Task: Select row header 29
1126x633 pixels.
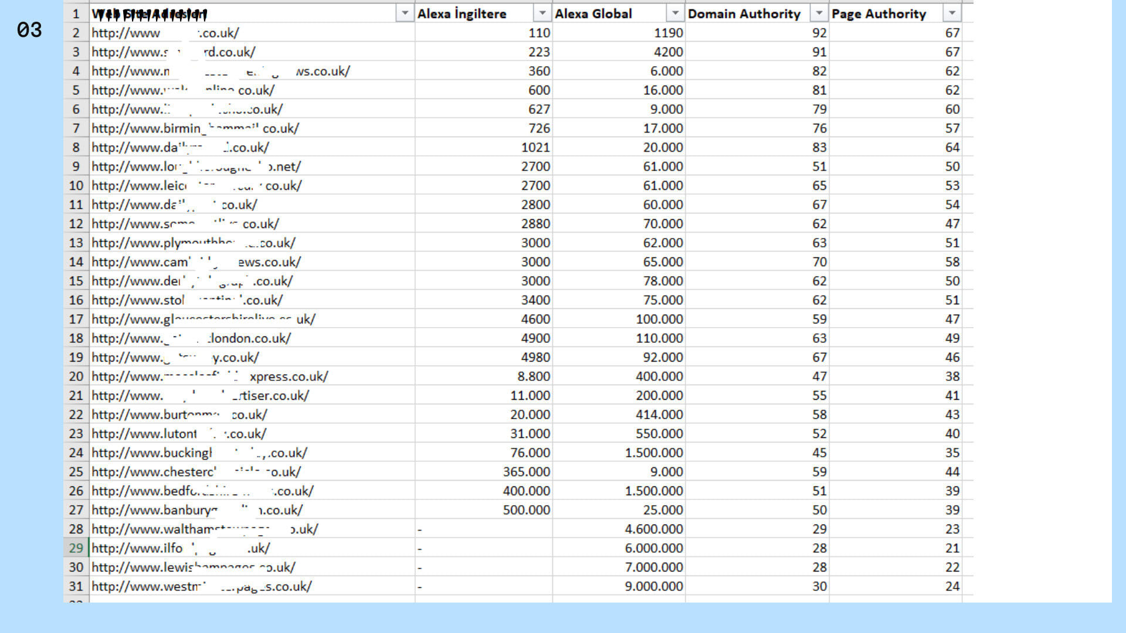Action: point(76,548)
